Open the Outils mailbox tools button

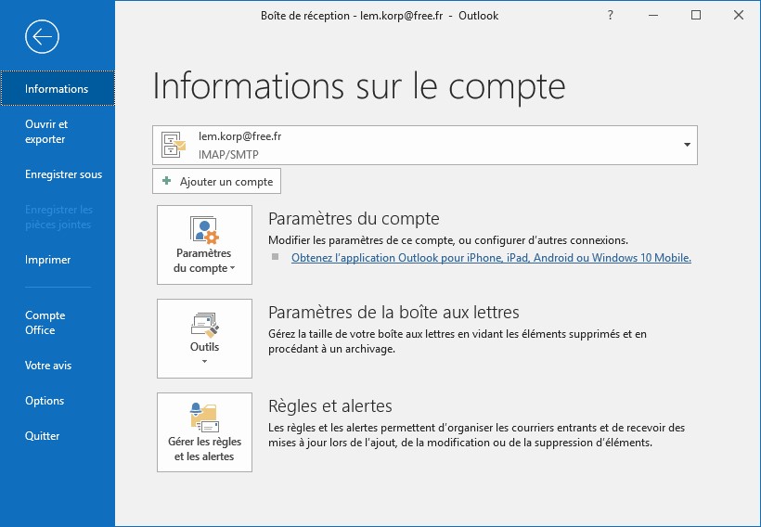pos(204,339)
